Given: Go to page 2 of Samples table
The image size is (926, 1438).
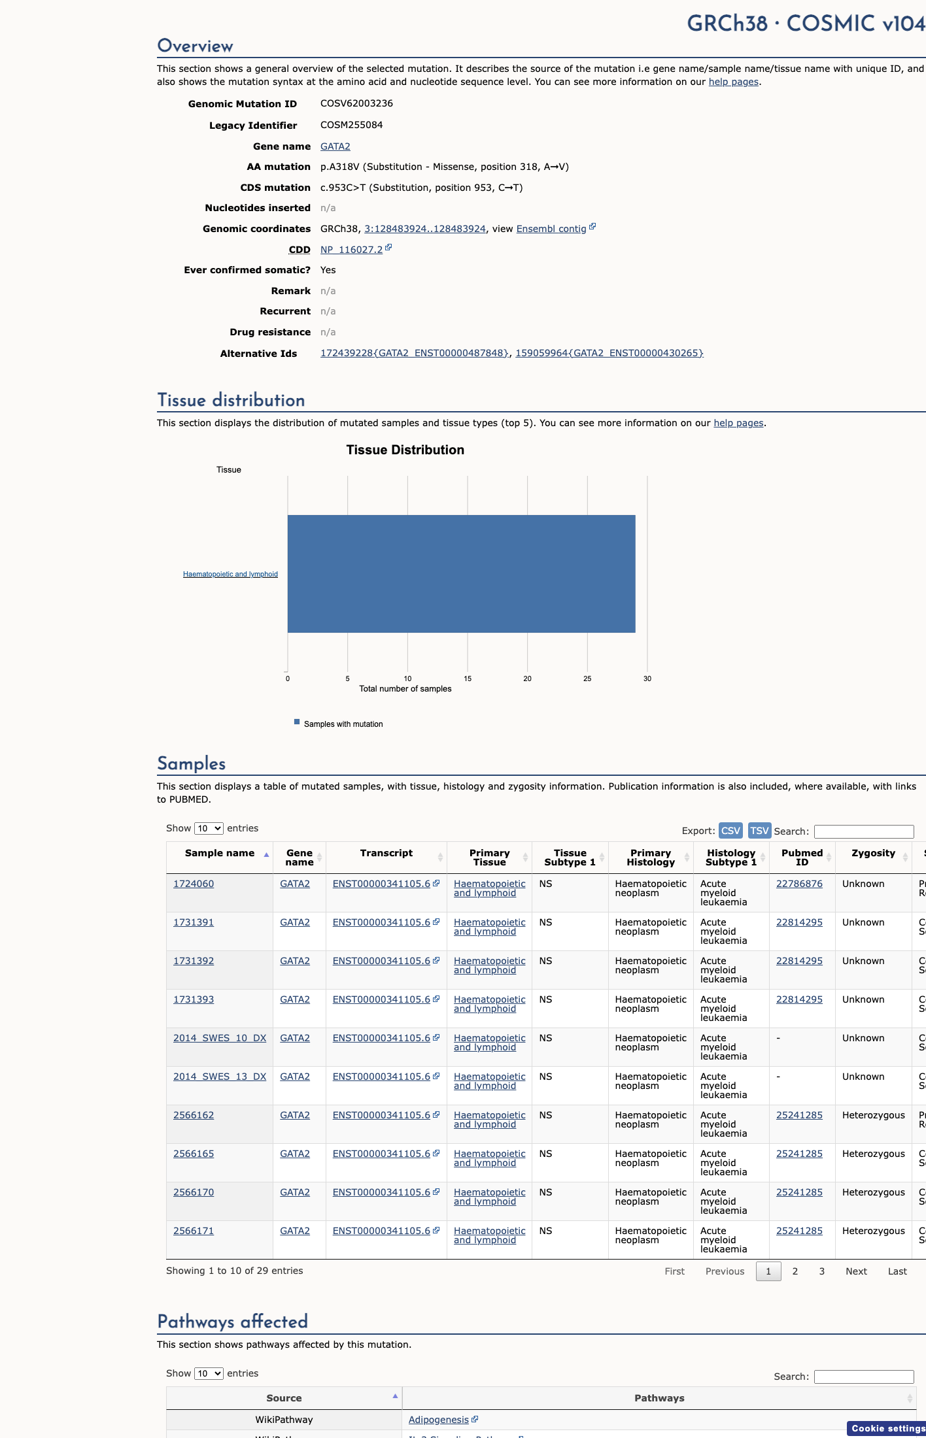Looking at the screenshot, I should click(x=795, y=1271).
